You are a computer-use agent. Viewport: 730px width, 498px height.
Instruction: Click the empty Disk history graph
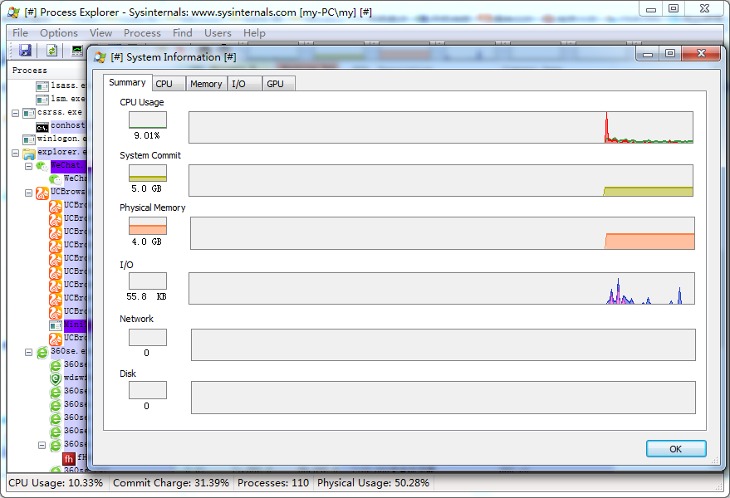pos(443,398)
